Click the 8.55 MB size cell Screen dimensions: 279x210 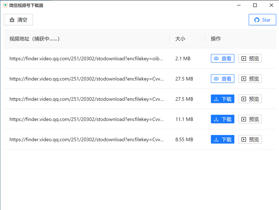[x=184, y=140]
